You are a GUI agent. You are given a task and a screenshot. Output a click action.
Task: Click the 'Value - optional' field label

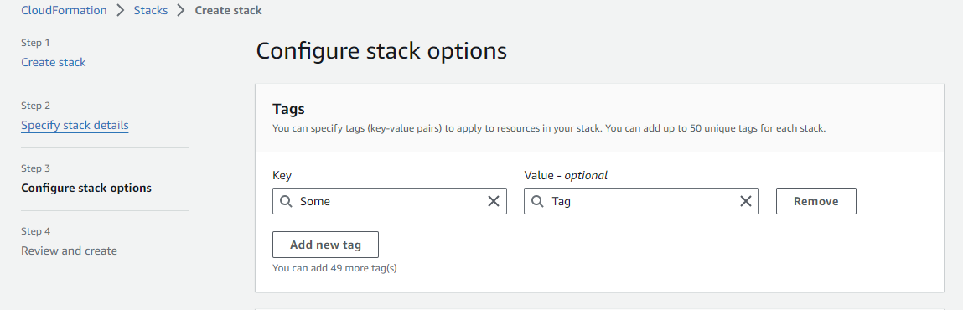click(566, 176)
